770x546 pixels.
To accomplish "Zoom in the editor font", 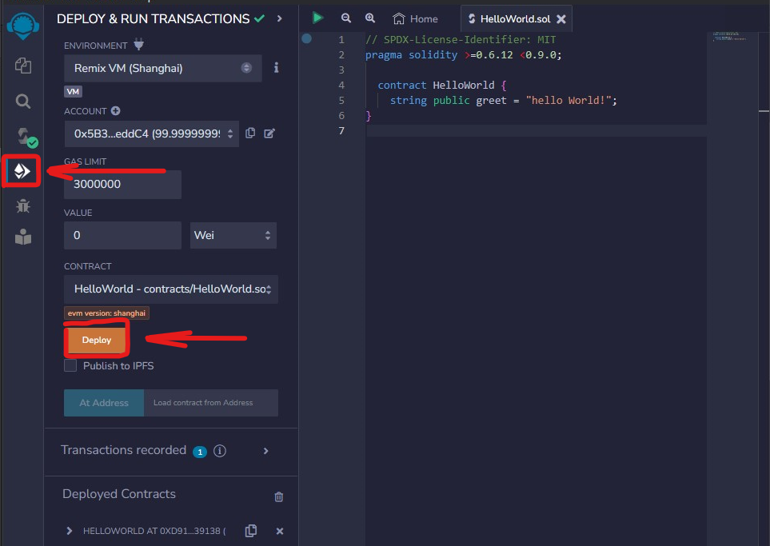I will [369, 18].
